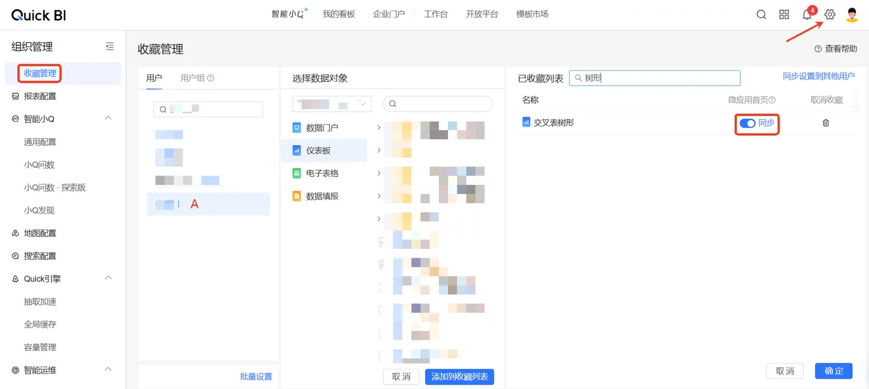Open the apps grid icon in header
The height and width of the screenshot is (389, 869).
point(784,15)
